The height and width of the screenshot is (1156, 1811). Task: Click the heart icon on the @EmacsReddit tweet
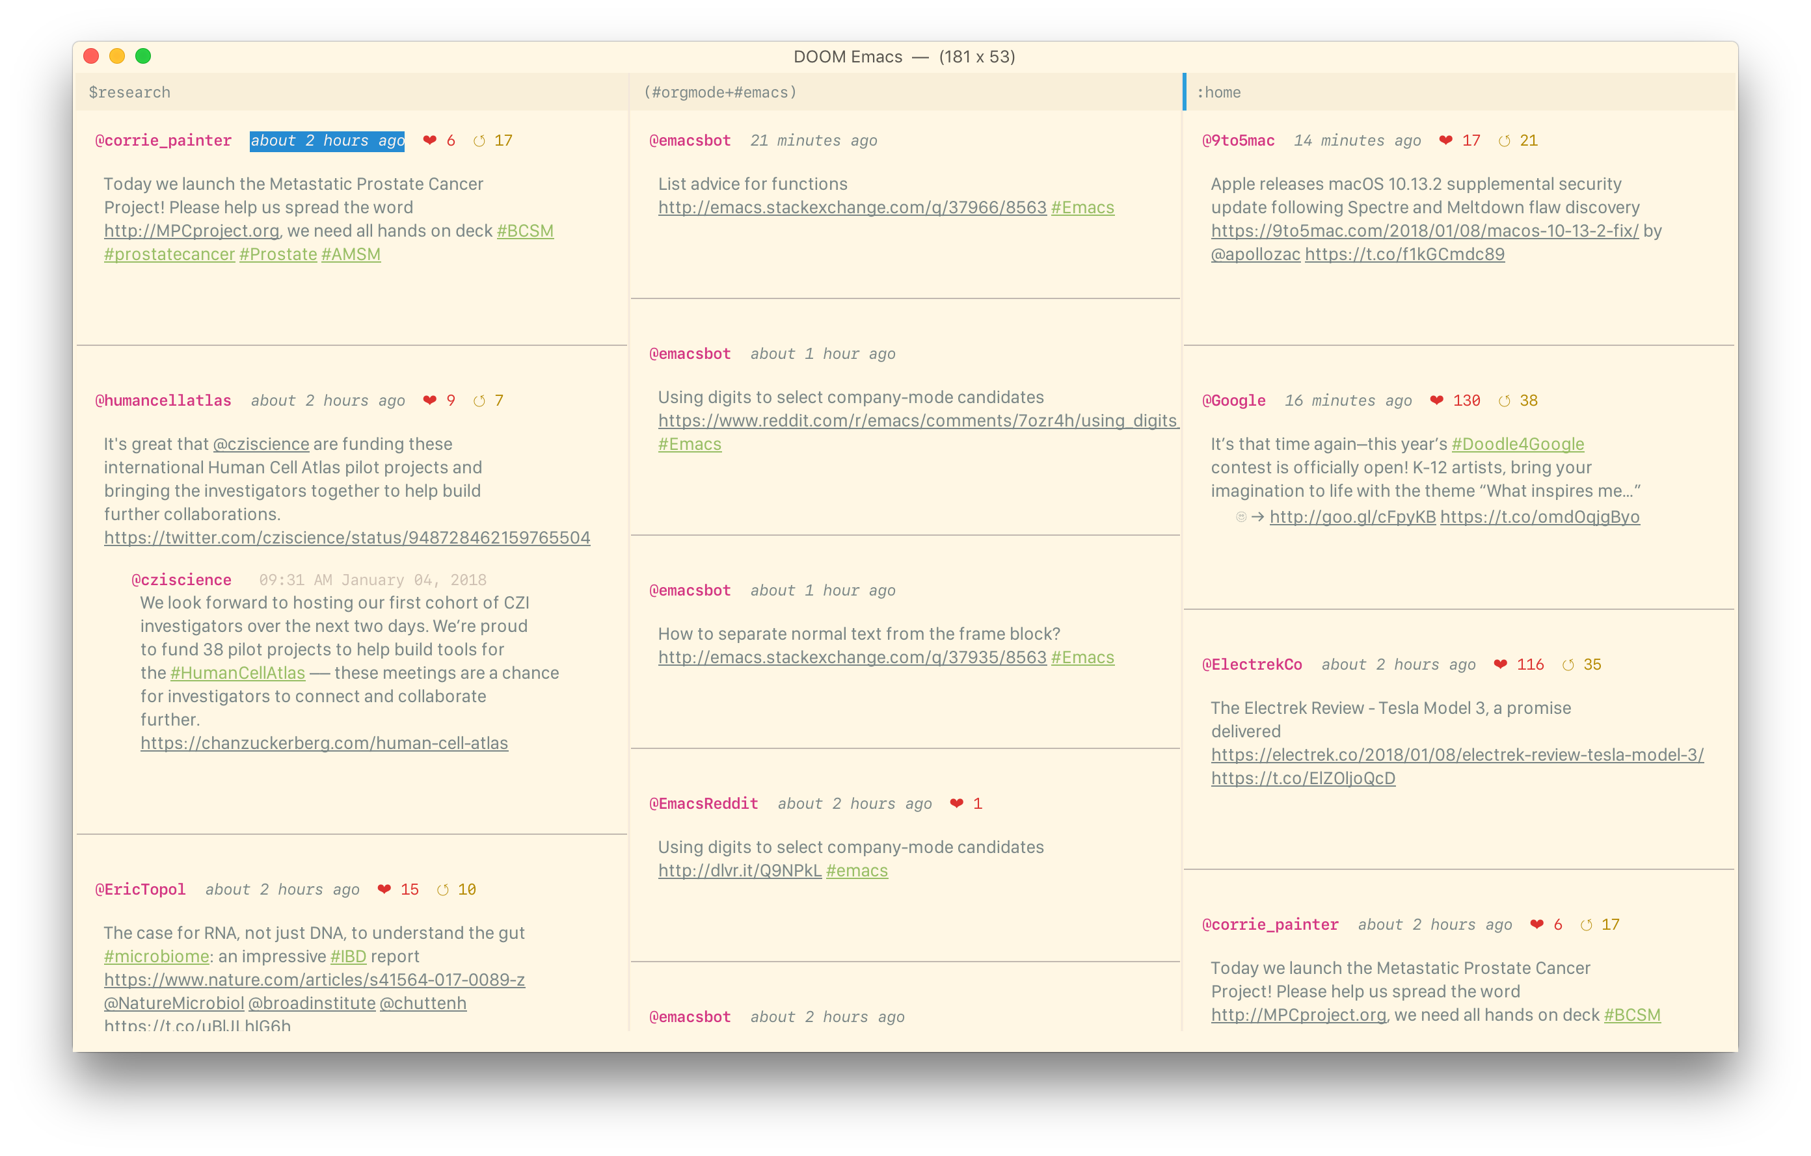[x=957, y=803]
